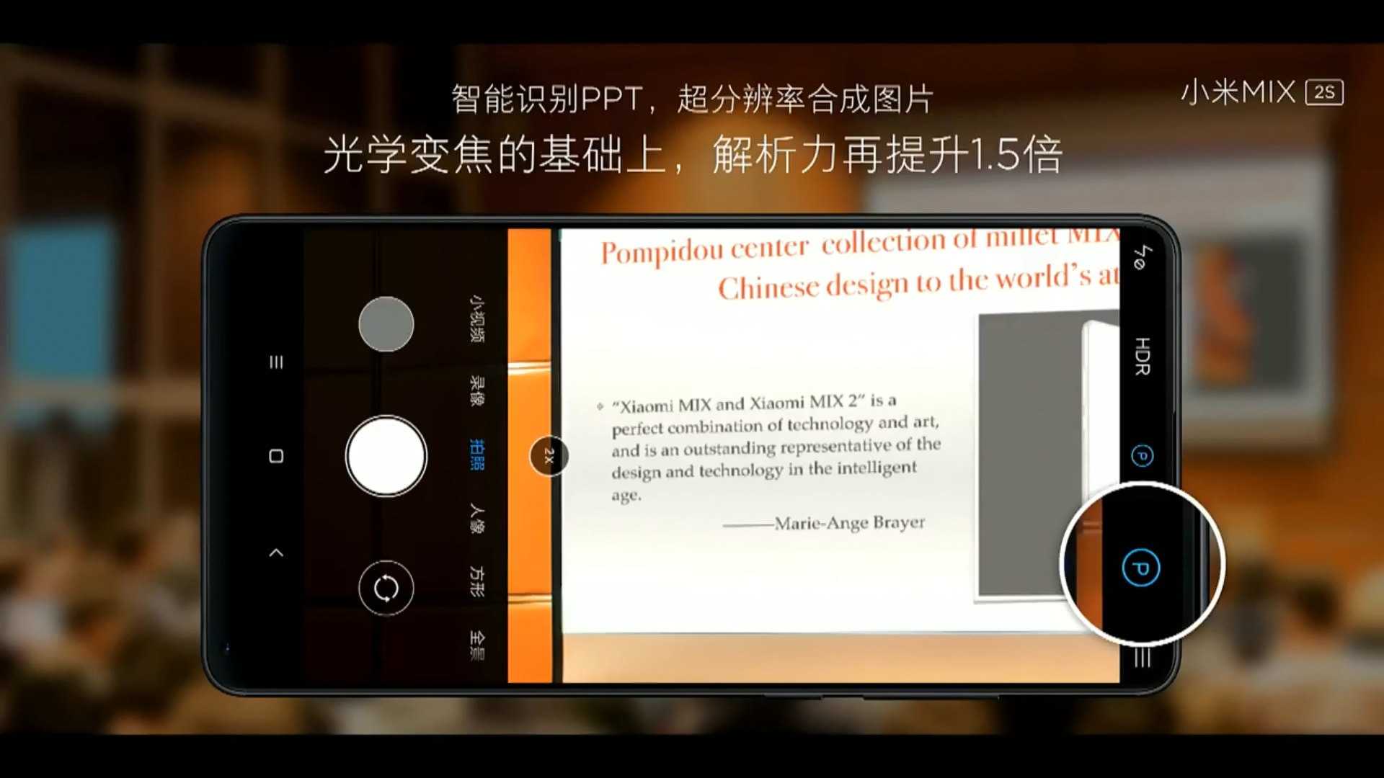The width and height of the screenshot is (1384, 778).
Task: Tap the Android home square button
Action: 275,456
